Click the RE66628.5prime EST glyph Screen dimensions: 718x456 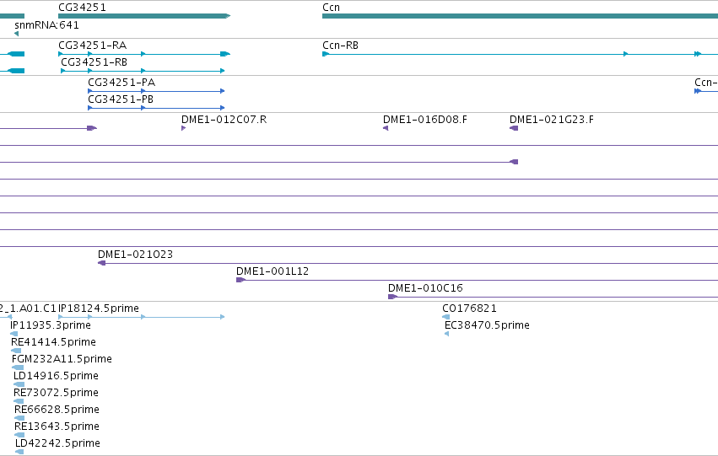(x=19, y=419)
